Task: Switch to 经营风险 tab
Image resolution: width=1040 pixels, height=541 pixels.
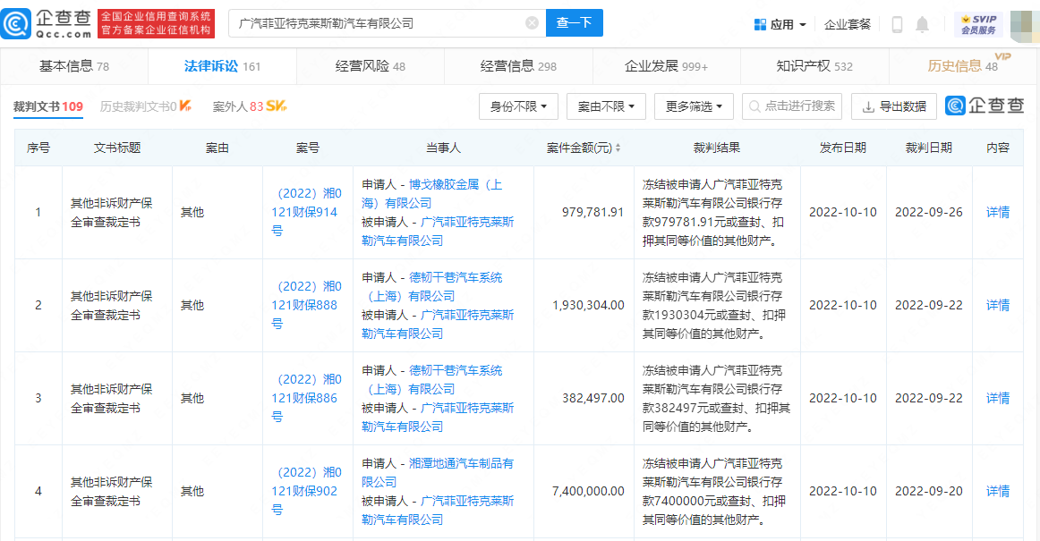Action: tap(371, 66)
